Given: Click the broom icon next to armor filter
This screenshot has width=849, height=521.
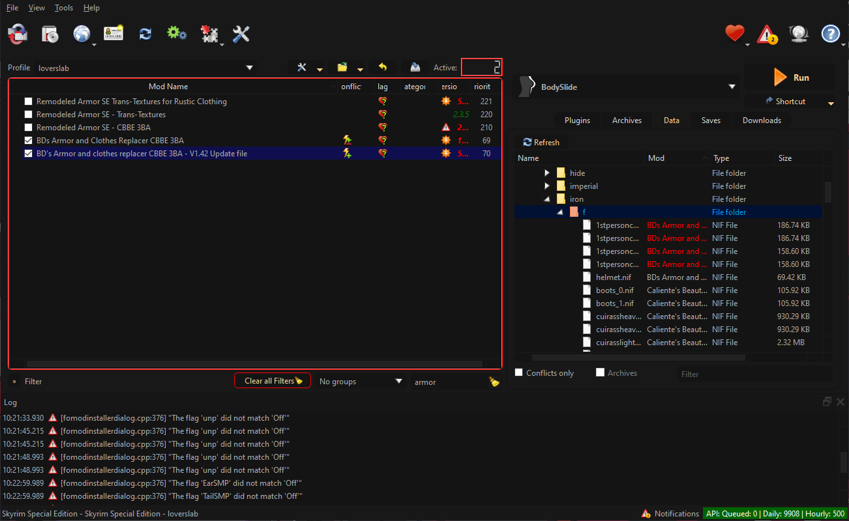Looking at the screenshot, I should [x=494, y=382].
